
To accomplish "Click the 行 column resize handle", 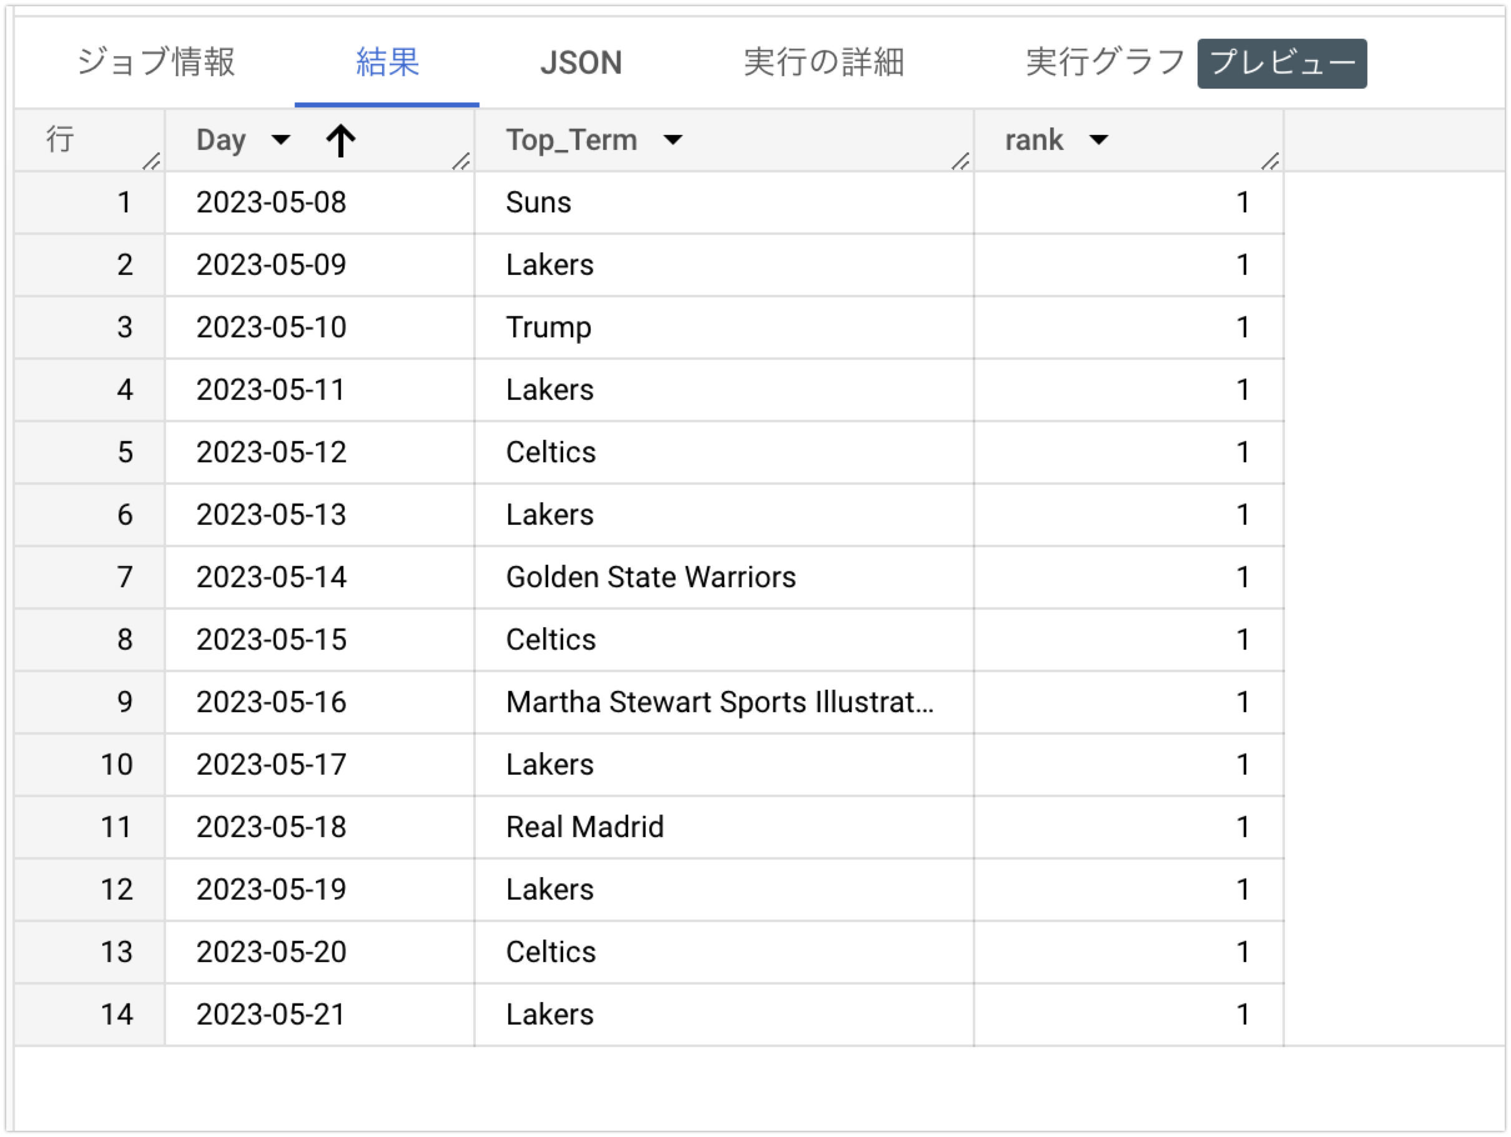I will 152,161.
